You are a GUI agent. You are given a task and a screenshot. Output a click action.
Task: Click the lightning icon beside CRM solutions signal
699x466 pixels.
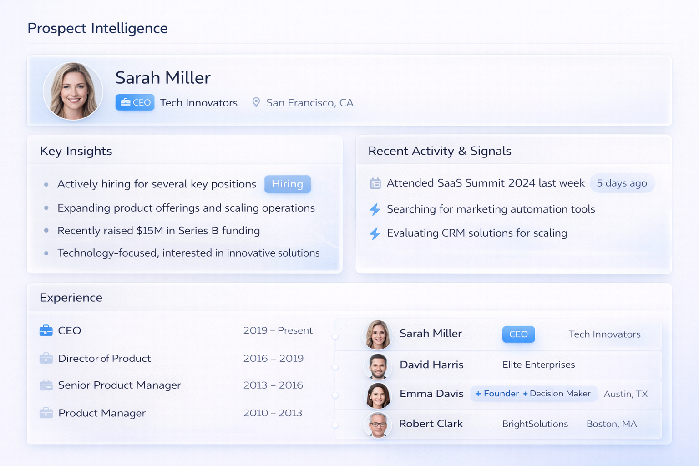pos(375,233)
